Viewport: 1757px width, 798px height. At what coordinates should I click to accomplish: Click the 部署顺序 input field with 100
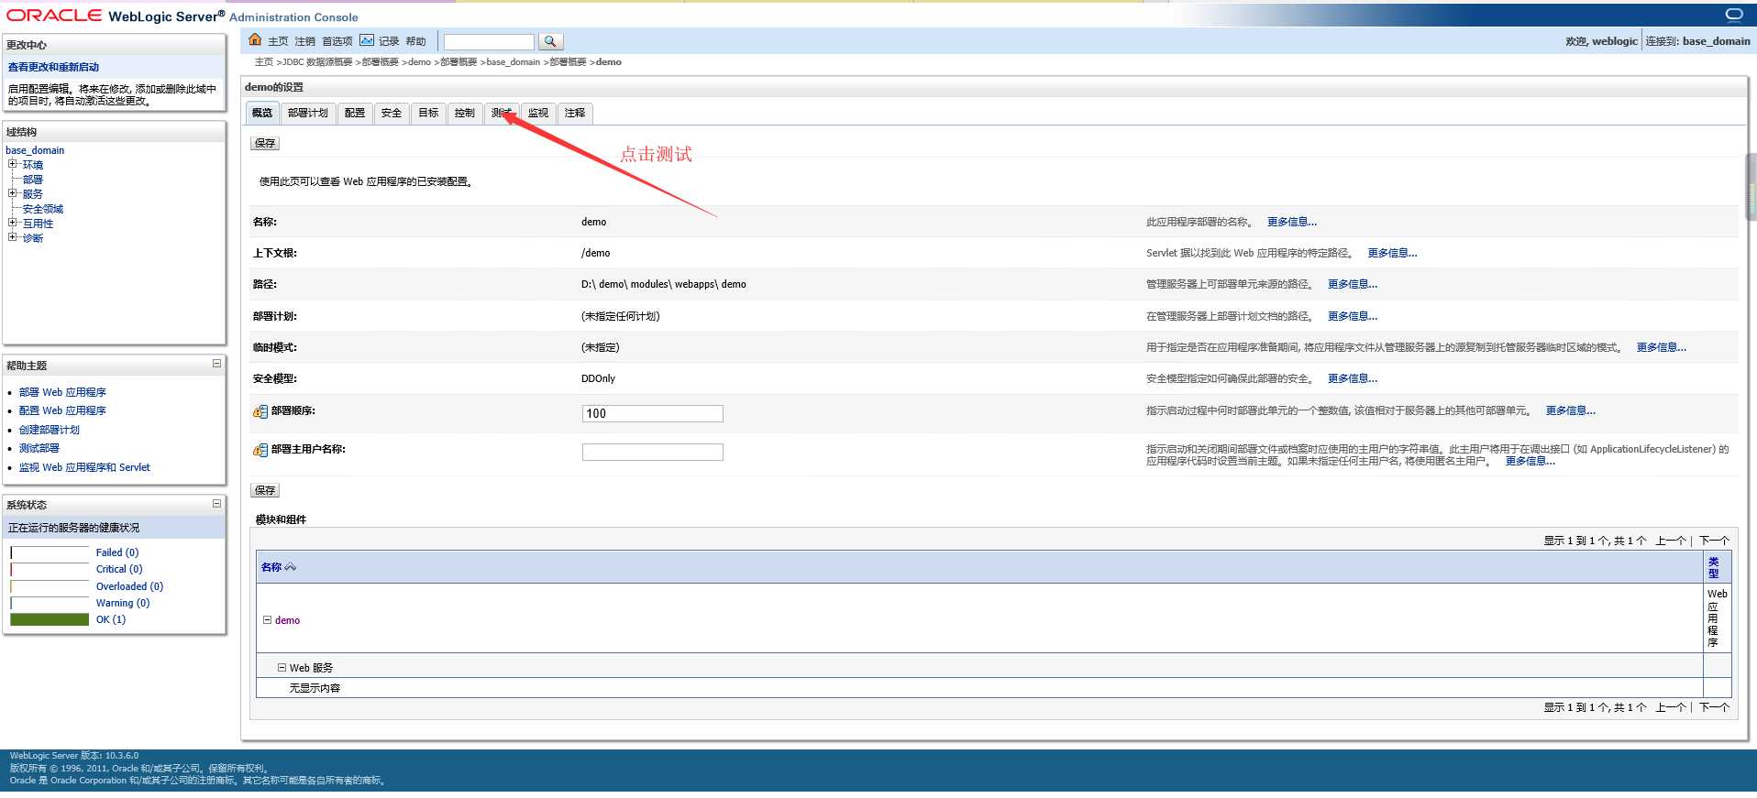coord(653,413)
